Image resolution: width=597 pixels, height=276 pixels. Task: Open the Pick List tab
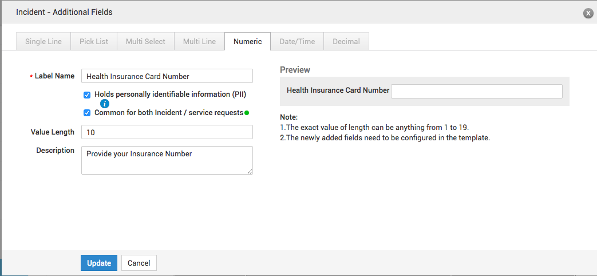(93, 41)
